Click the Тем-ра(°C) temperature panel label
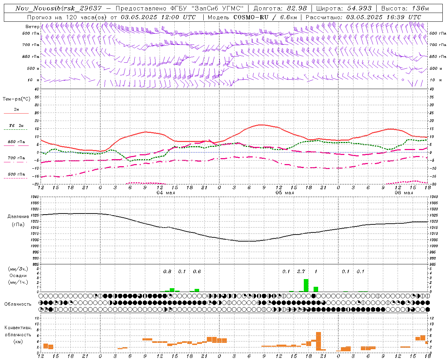 [x=16, y=99]
